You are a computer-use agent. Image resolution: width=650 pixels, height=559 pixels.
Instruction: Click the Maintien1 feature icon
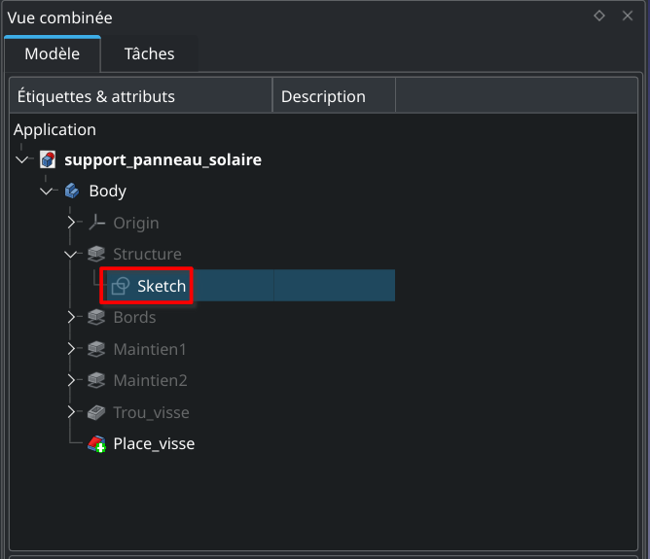(96, 349)
